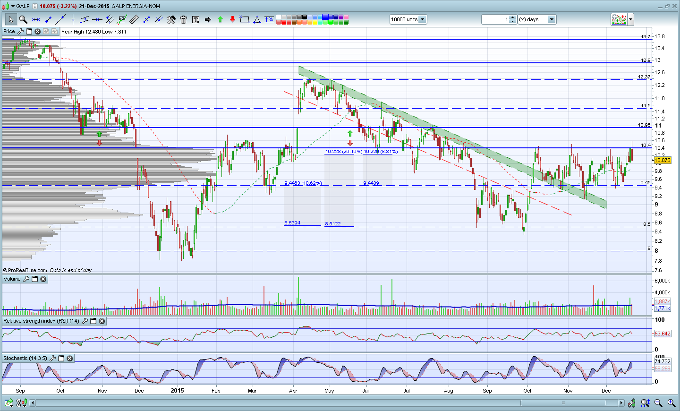Click the Price panel move-up arrow
680x411 pixels.
point(54,32)
